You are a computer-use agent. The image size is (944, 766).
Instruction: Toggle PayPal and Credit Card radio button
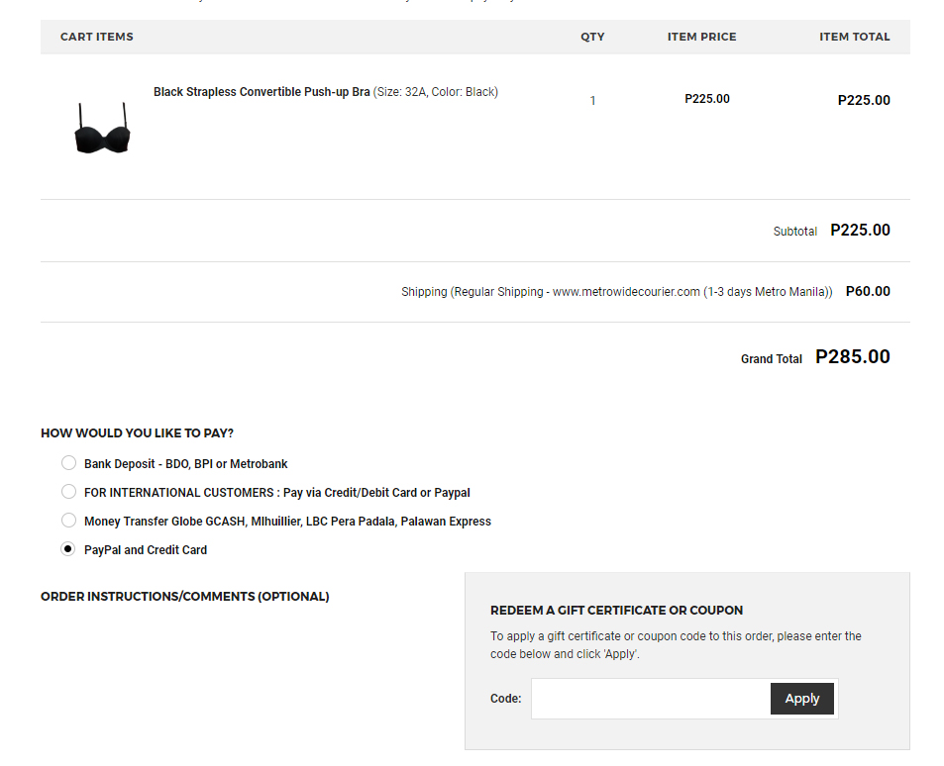(68, 549)
